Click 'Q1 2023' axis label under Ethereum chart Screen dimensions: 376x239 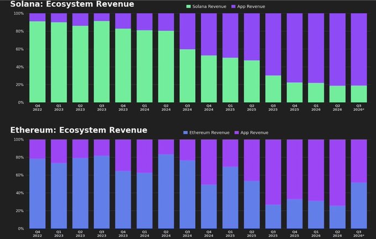pyautogui.click(x=59, y=234)
